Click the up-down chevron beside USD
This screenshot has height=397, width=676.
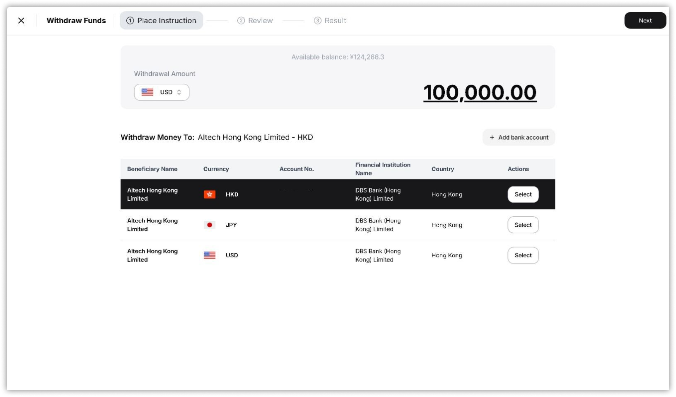pyautogui.click(x=179, y=92)
